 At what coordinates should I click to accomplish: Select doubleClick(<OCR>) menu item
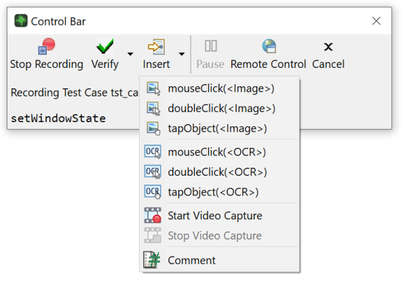click(219, 172)
